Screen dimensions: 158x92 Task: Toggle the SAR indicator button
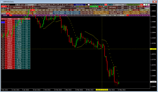[x=8, y=14]
